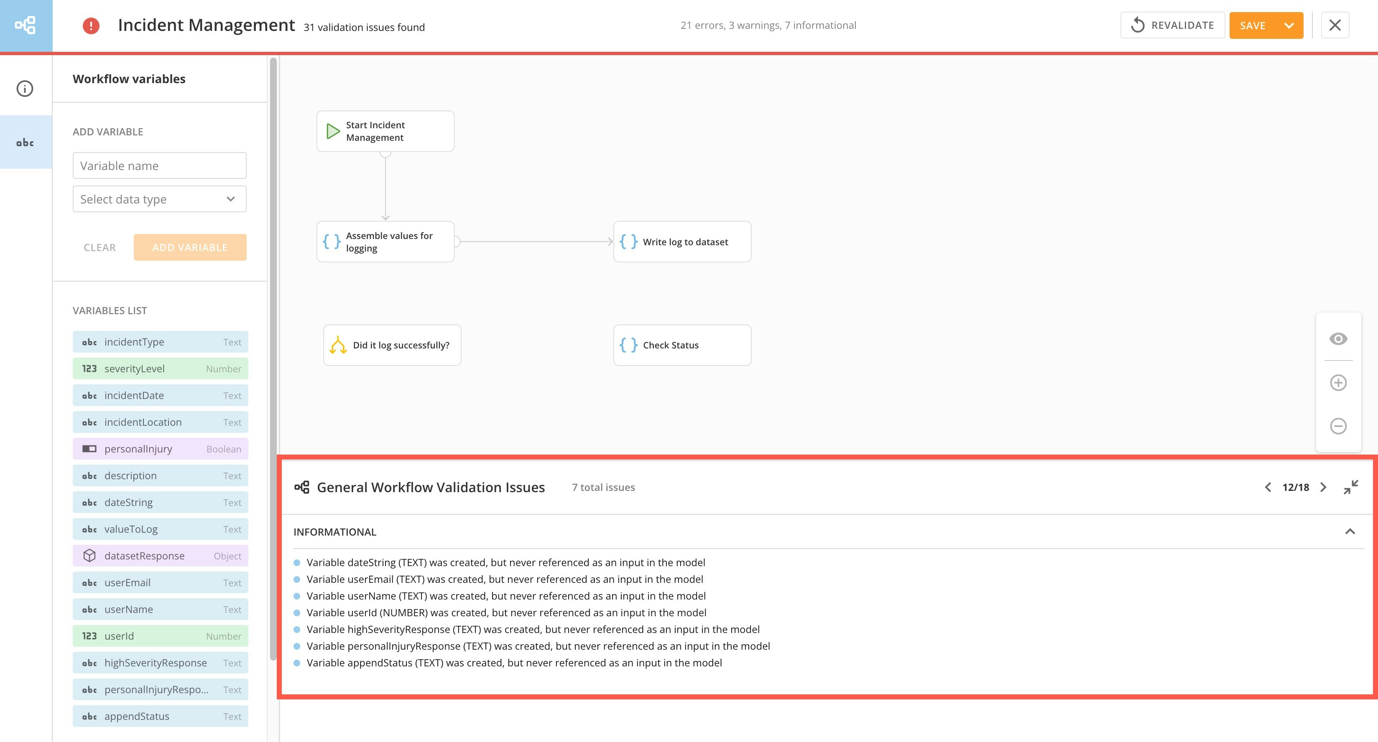
Task: Select the Did it log successfully node
Action: [x=392, y=346]
